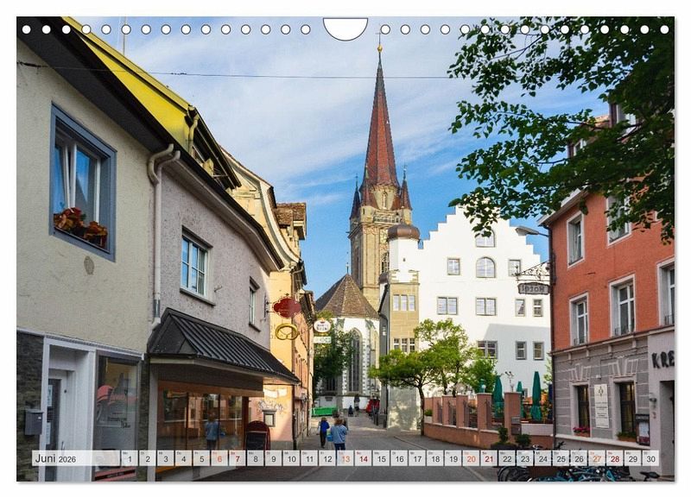Click the gold pretzel bakery sign
Image resolution: width=691 pixels, height=498 pixels.
[286, 331]
